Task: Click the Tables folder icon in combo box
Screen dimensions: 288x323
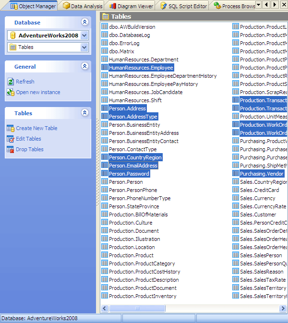Action: pyautogui.click(x=13, y=47)
